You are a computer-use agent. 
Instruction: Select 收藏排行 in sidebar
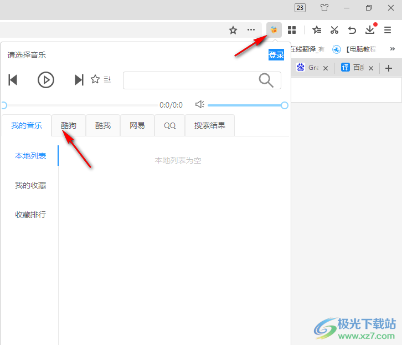[x=30, y=215]
